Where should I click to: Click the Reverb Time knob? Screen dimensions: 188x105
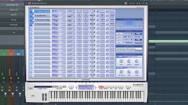(129, 72)
